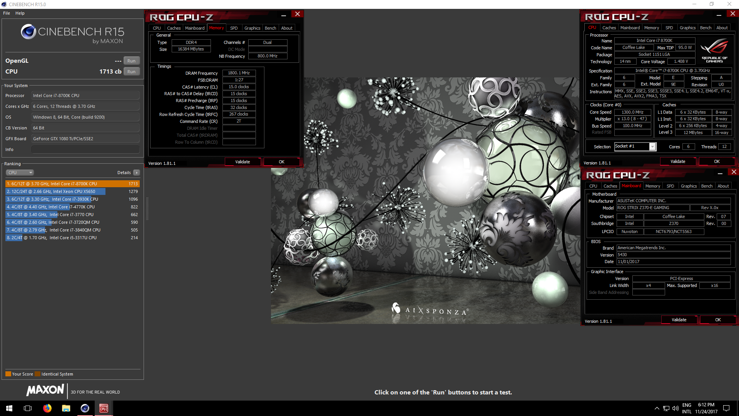Click the DRAM Frequency value 1800.1 MHz

click(x=239, y=73)
